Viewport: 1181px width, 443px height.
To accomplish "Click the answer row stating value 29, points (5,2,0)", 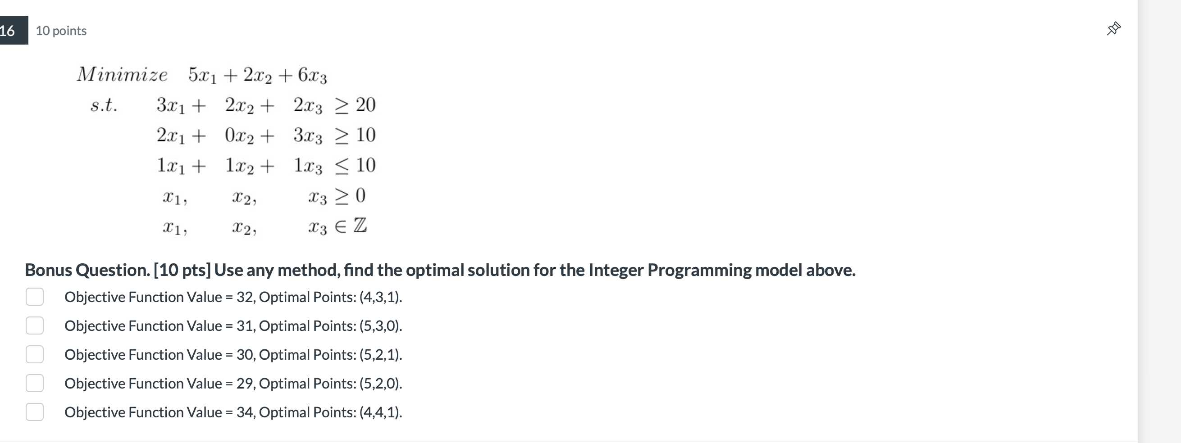I will (x=234, y=384).
